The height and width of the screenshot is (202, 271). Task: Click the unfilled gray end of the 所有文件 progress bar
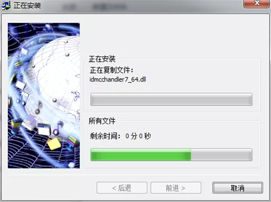pyautogui.click(x=221, y=155)
